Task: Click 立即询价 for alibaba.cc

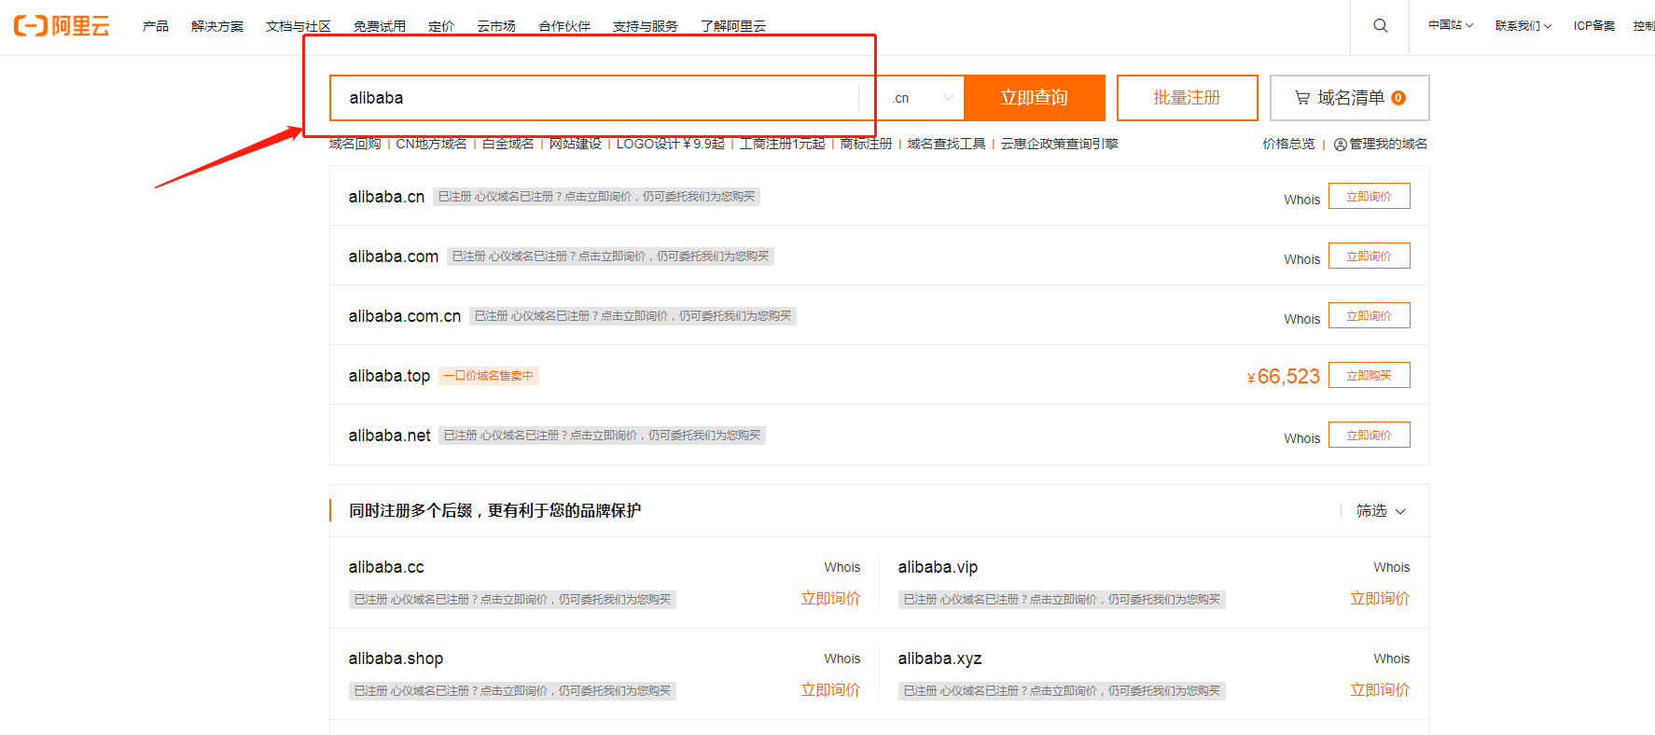Action: pos(831,599)
